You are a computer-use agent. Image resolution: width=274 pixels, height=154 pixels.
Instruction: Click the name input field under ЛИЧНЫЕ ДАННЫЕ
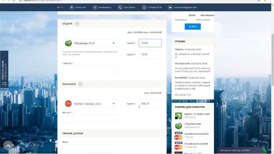90,148
